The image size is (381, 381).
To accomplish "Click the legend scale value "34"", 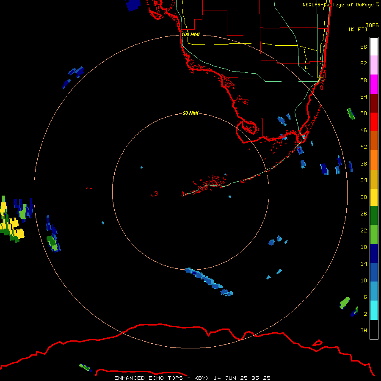I will click(x=364, y=180).
